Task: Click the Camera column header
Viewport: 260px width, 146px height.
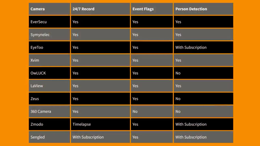Action: pos(38,9)
